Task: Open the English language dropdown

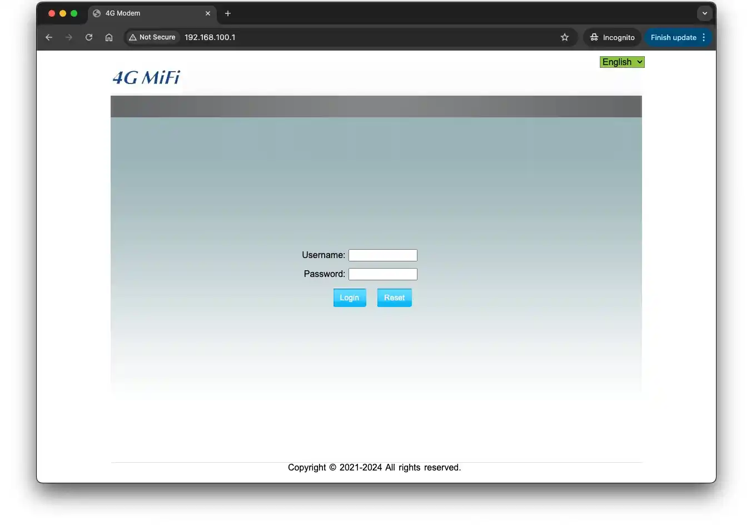Action: tap(621, 62)
